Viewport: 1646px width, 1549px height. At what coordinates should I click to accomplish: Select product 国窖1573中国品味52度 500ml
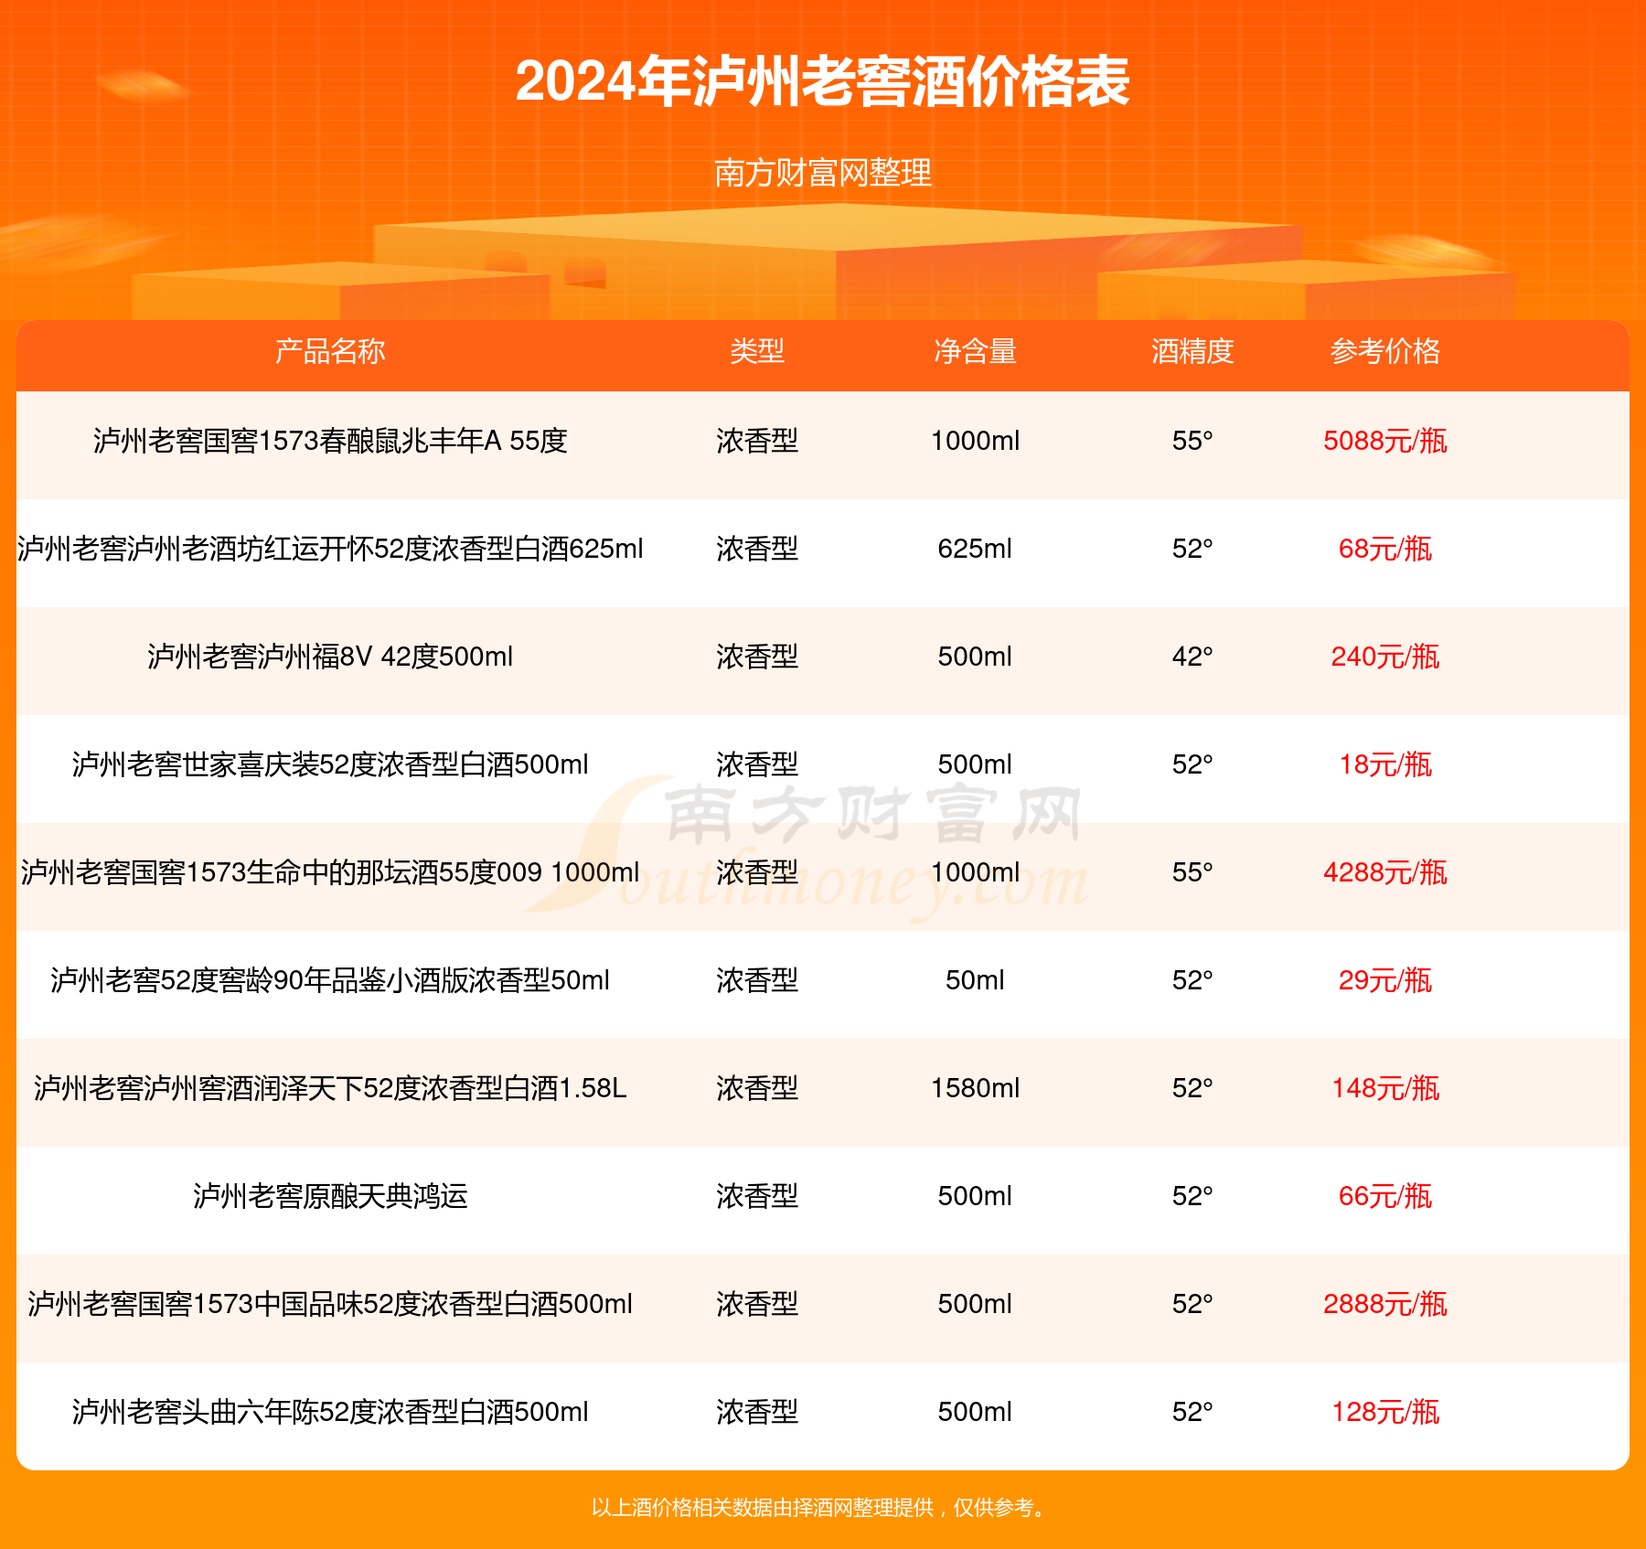(330, 1304)
